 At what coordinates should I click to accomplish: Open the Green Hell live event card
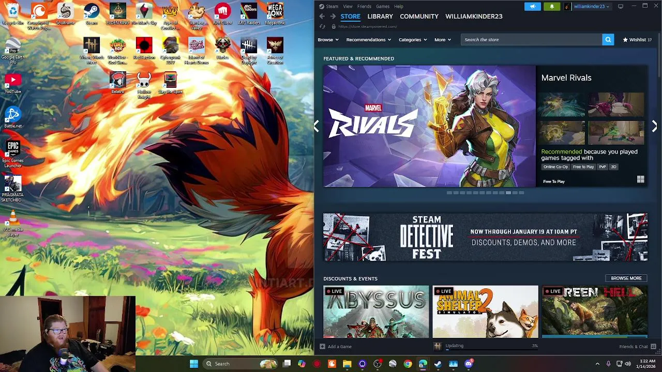tap(594, 312)
